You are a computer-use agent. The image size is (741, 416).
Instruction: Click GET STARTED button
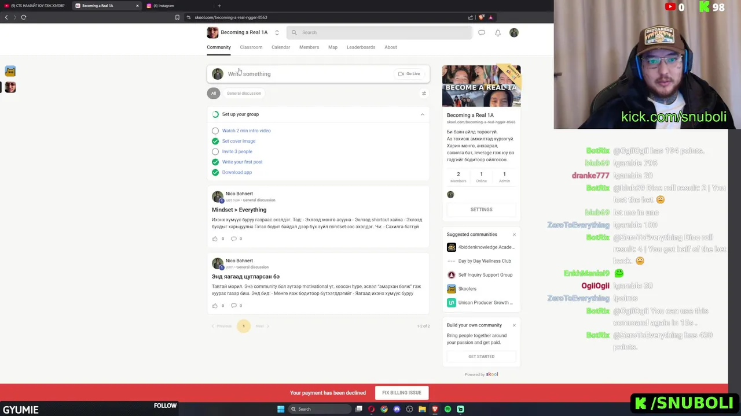click(x=481, y=356)
